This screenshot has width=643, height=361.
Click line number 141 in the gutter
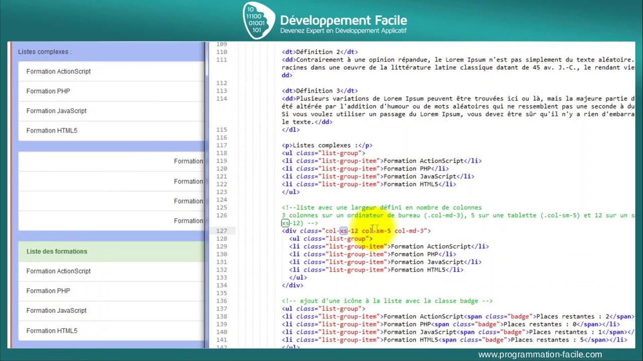coord(222,340)
